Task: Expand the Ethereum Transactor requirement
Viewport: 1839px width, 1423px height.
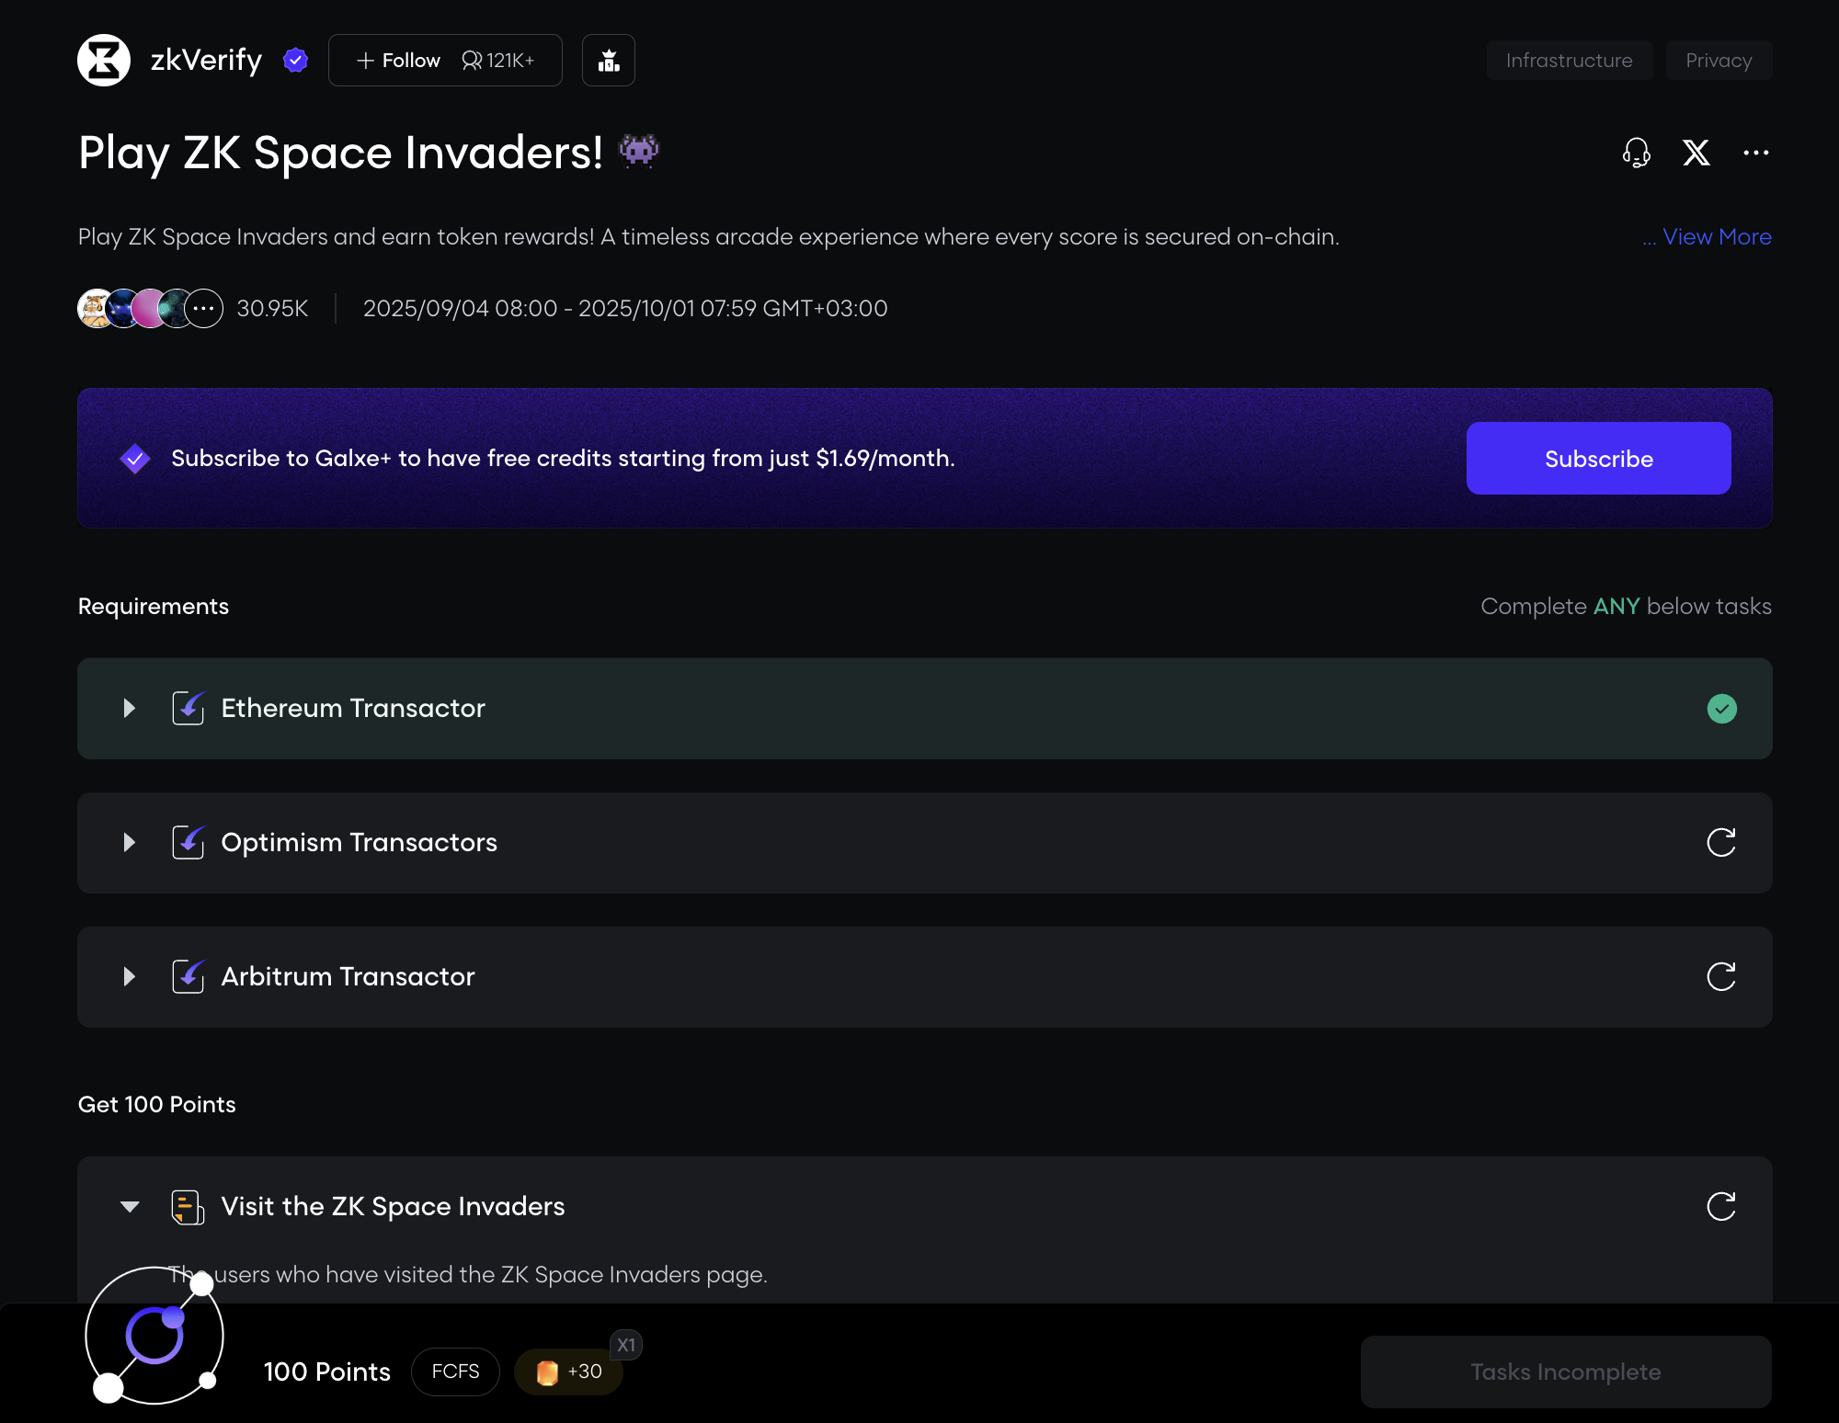Action: pyautogui.click(x=130, y=708)
